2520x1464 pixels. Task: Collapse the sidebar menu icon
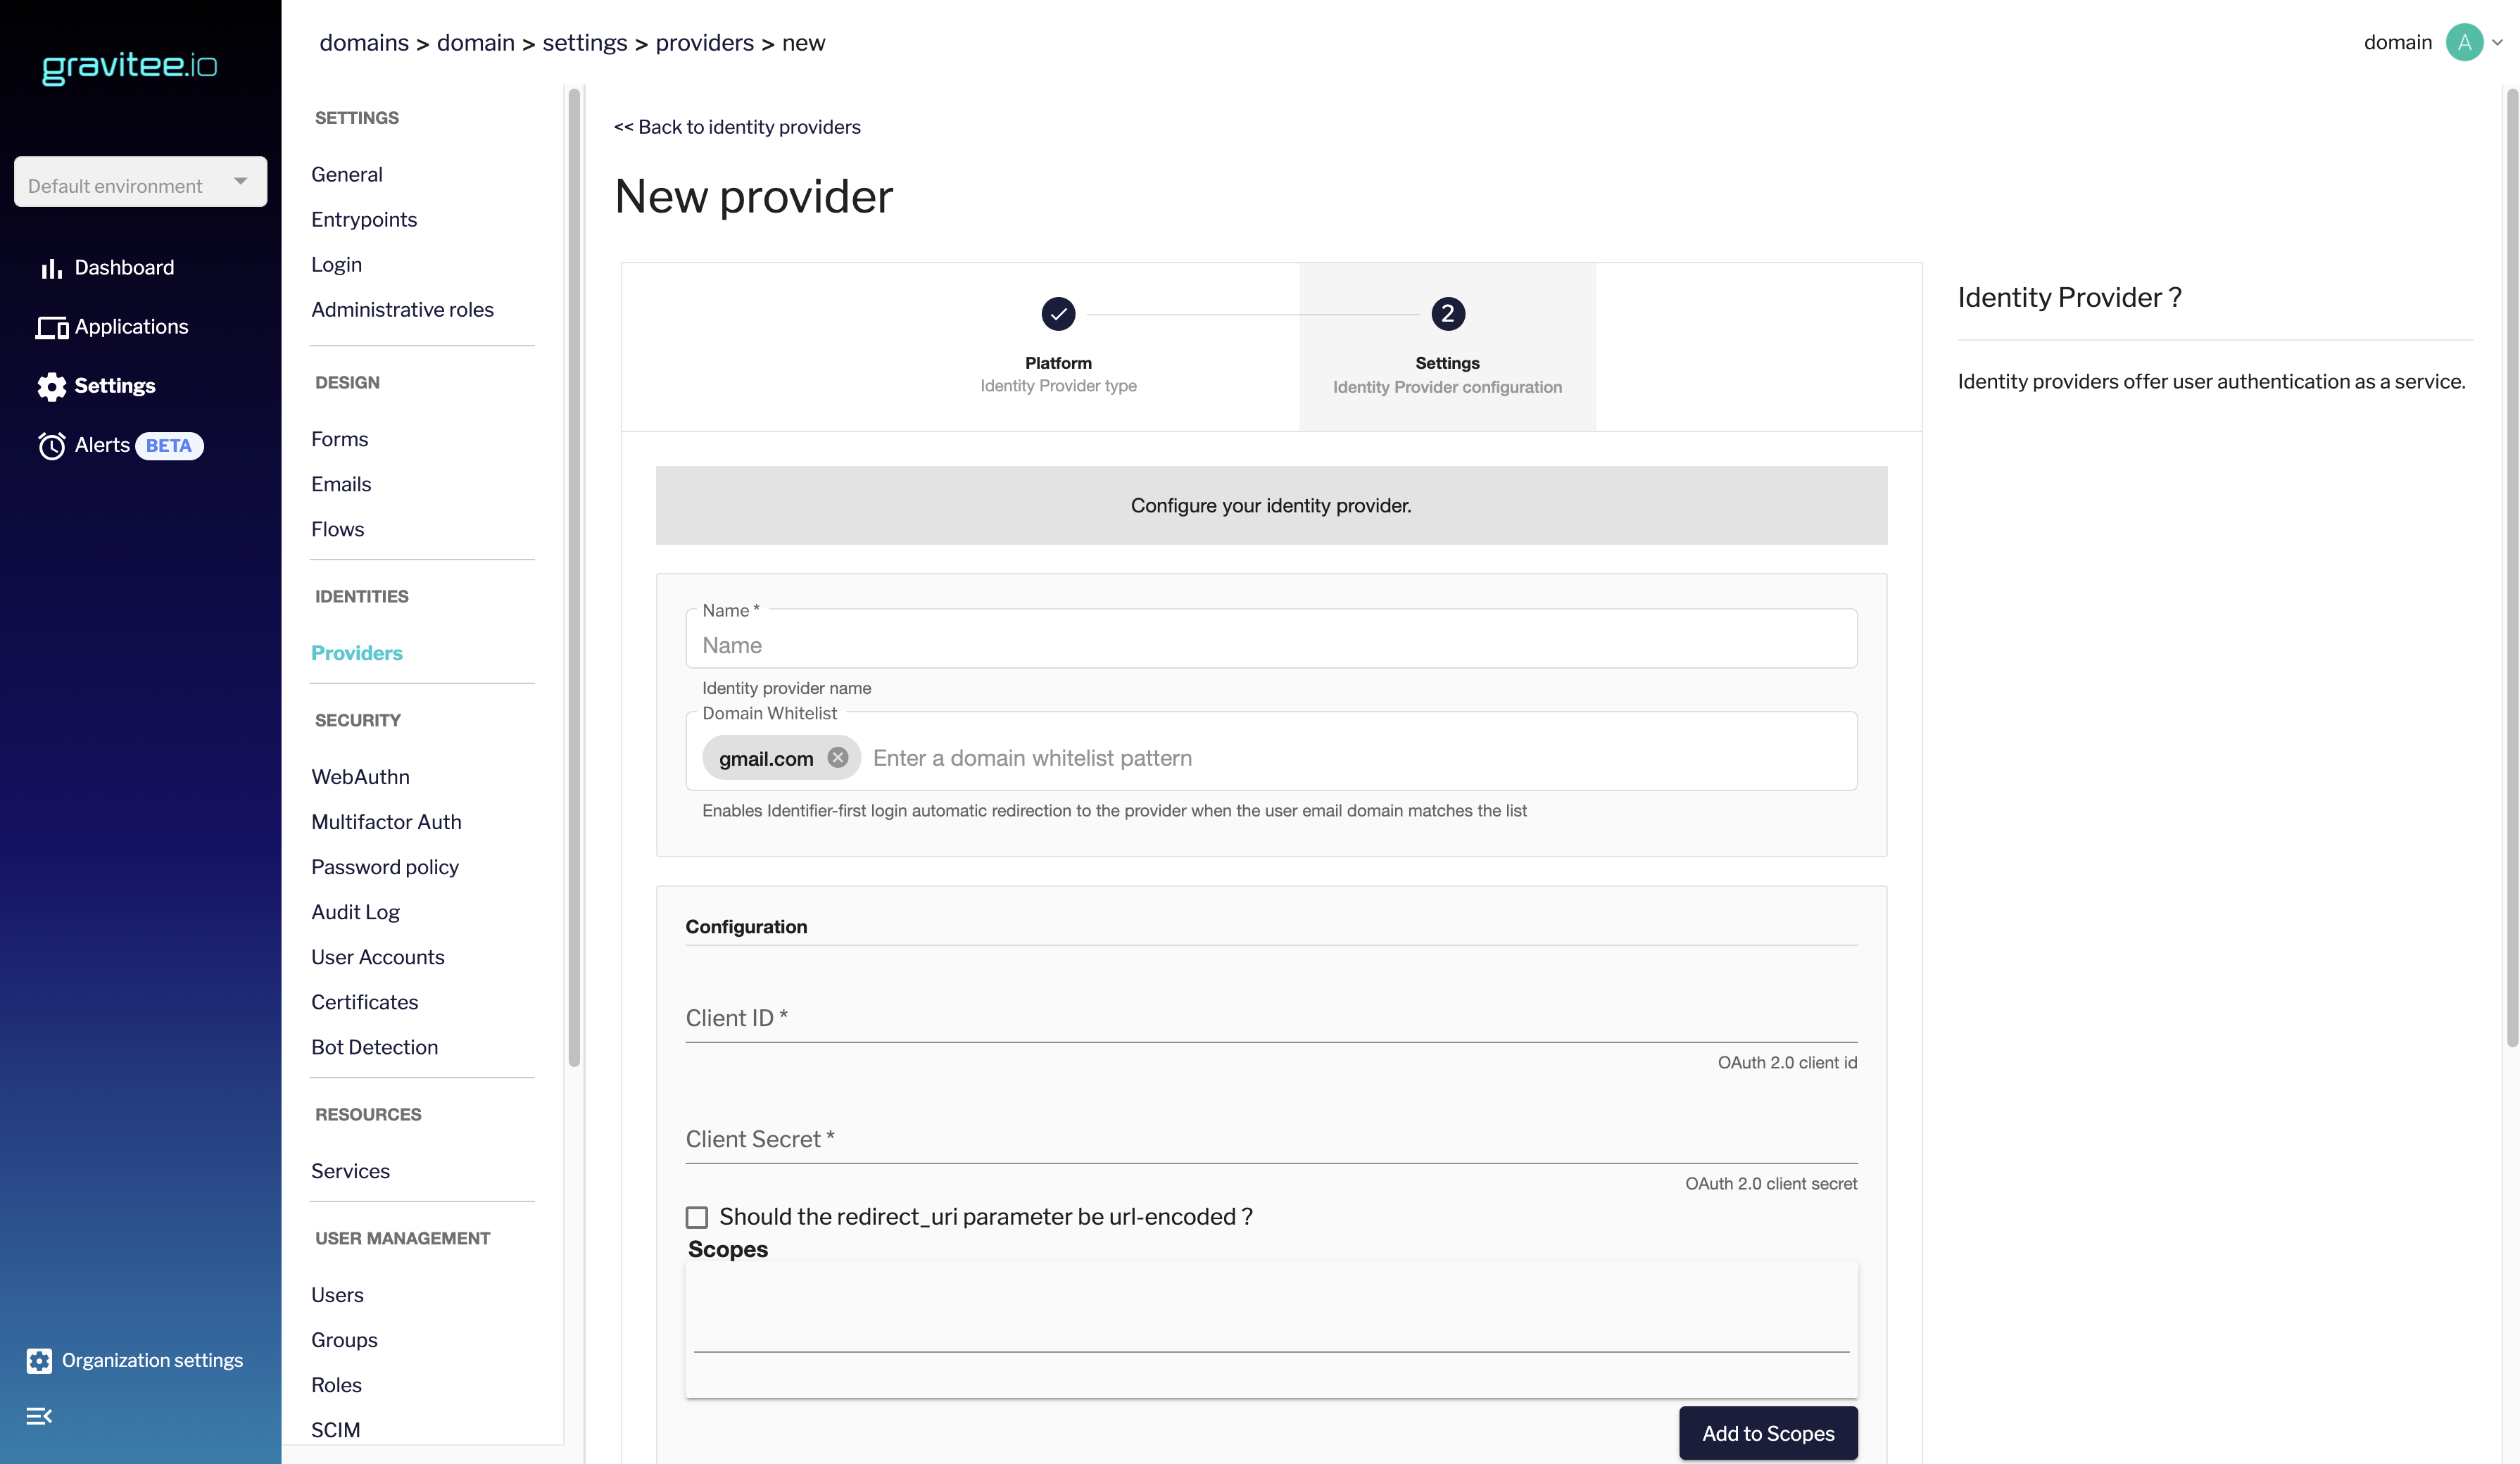[x=39, y=1416]
